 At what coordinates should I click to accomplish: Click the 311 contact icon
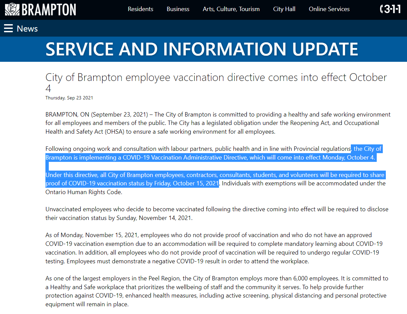(390, 9)
